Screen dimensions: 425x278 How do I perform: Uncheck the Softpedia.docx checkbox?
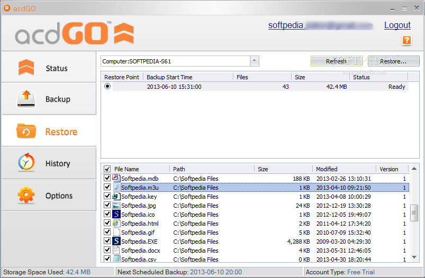coord(107,250)
